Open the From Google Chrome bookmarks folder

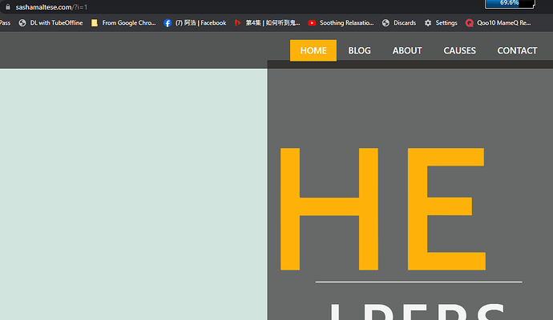[123, 23]
